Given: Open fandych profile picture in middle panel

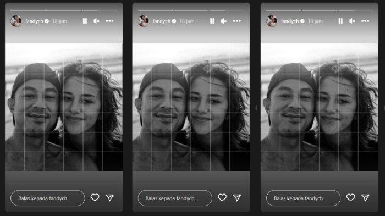Looking at the screenshot, I should click(x=144, y=21).
